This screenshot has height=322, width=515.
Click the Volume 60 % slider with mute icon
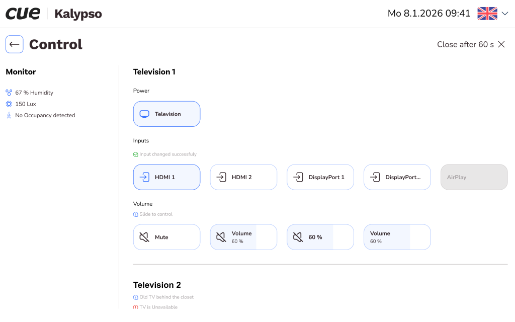pos(243,237)
